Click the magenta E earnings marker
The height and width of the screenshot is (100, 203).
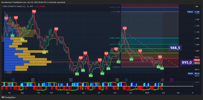tap(172, 80)
